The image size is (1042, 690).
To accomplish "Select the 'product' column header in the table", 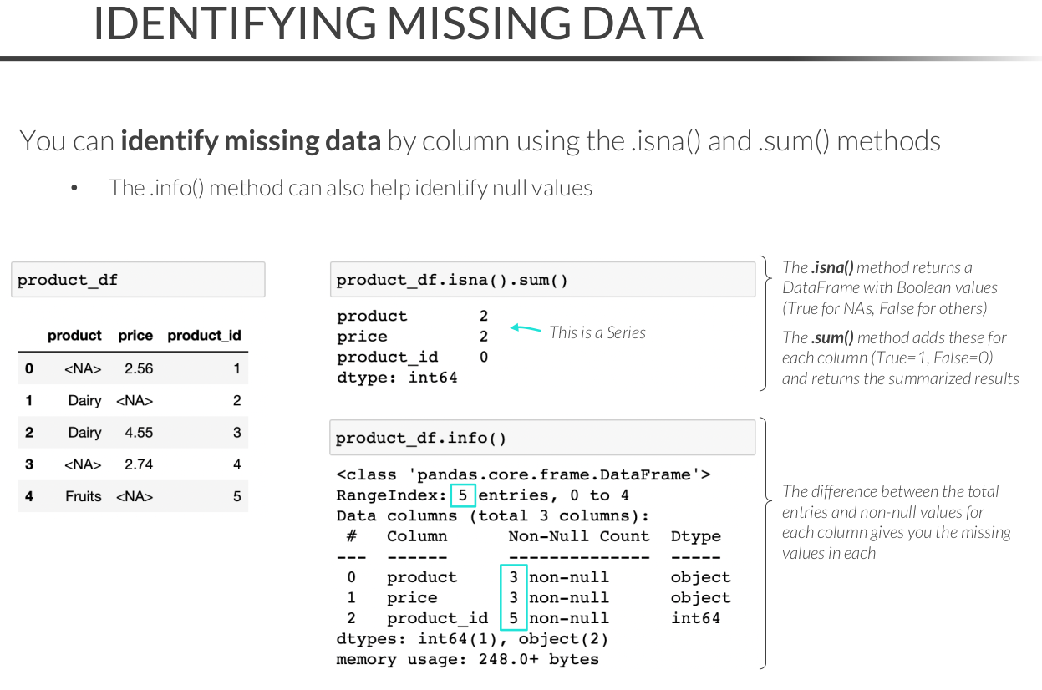I will (74, 336).
